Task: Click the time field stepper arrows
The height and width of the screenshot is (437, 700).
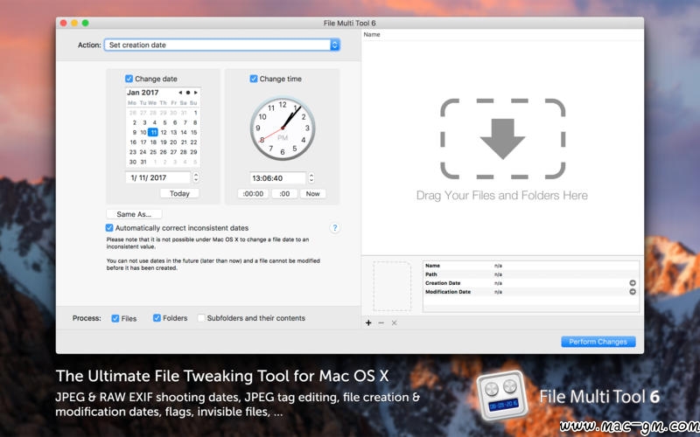Action: coord(311,178)
